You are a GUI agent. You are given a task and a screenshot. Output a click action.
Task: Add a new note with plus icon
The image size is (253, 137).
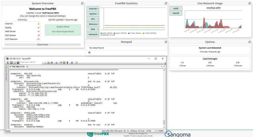89,53
